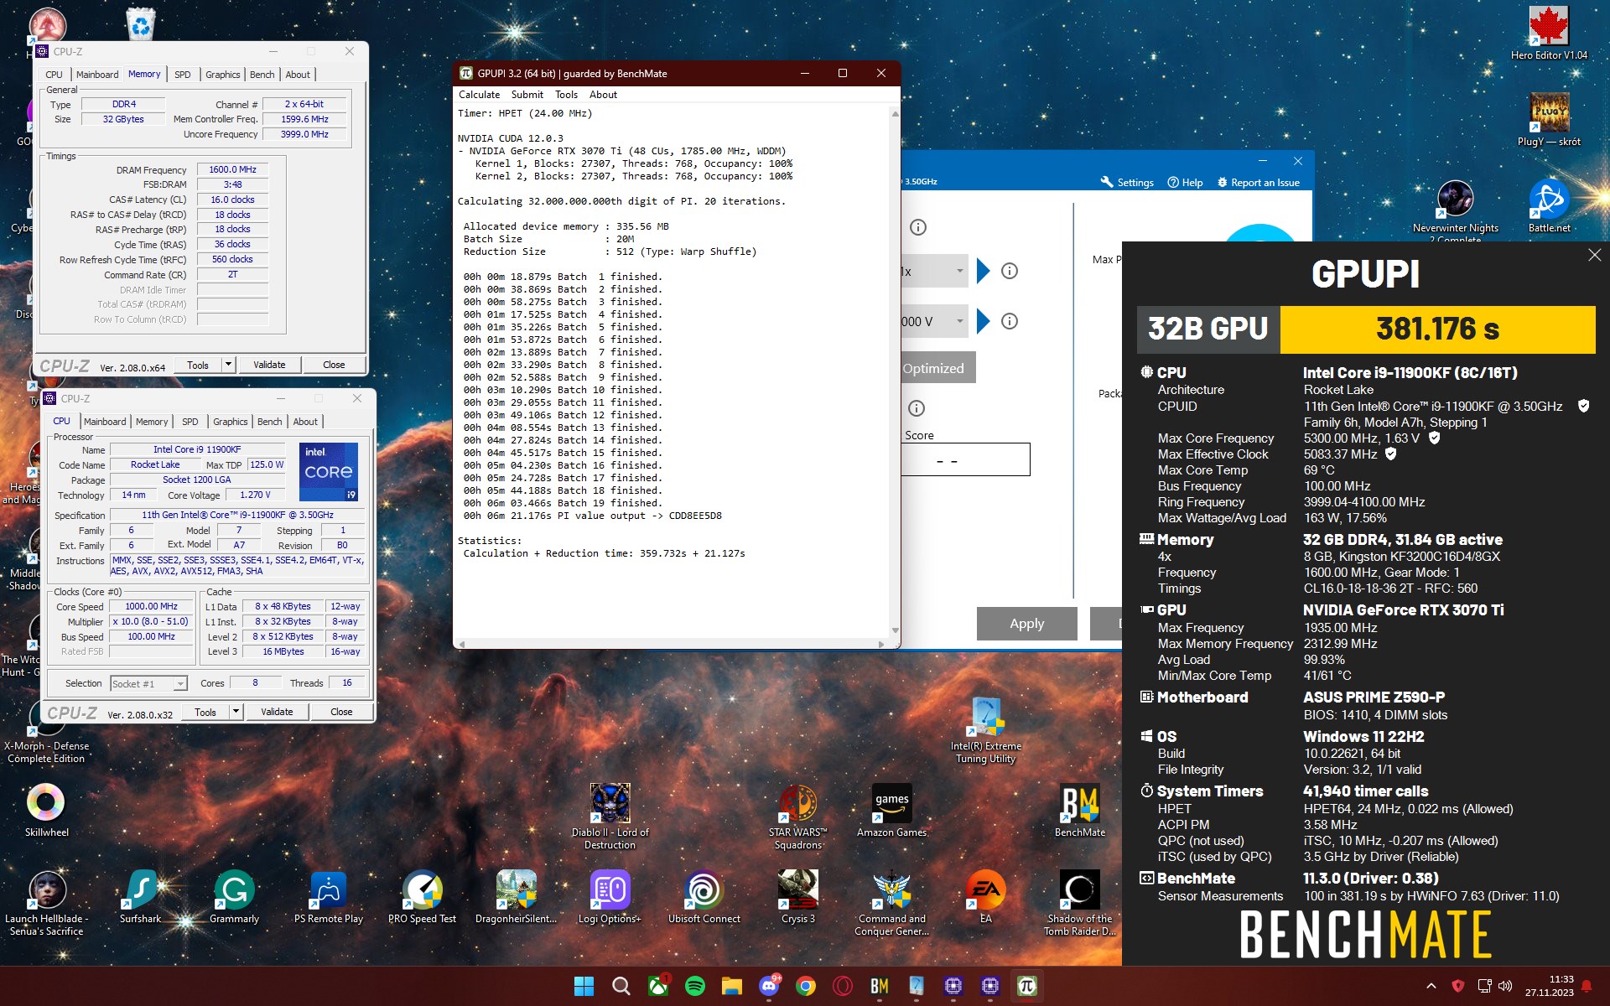Open Shadow of the Tomb Raider shortcut
This screenshot has width=1610, height=1006.
[1079, 902]
